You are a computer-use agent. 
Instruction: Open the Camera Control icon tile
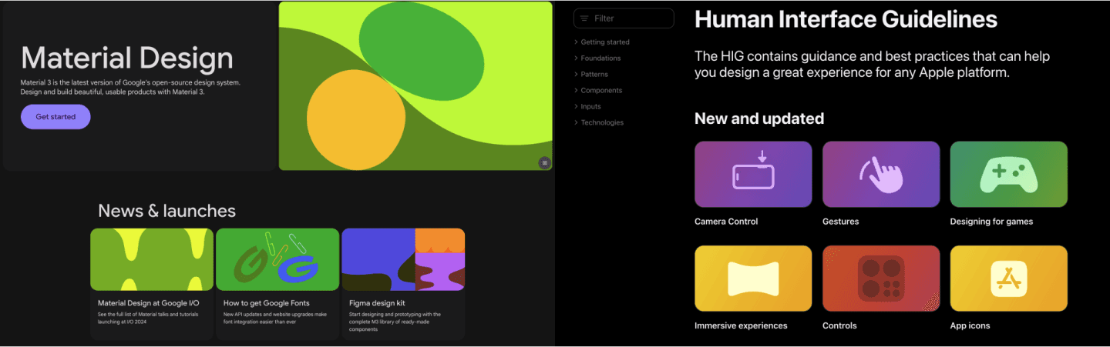click(x=753, y=174)
